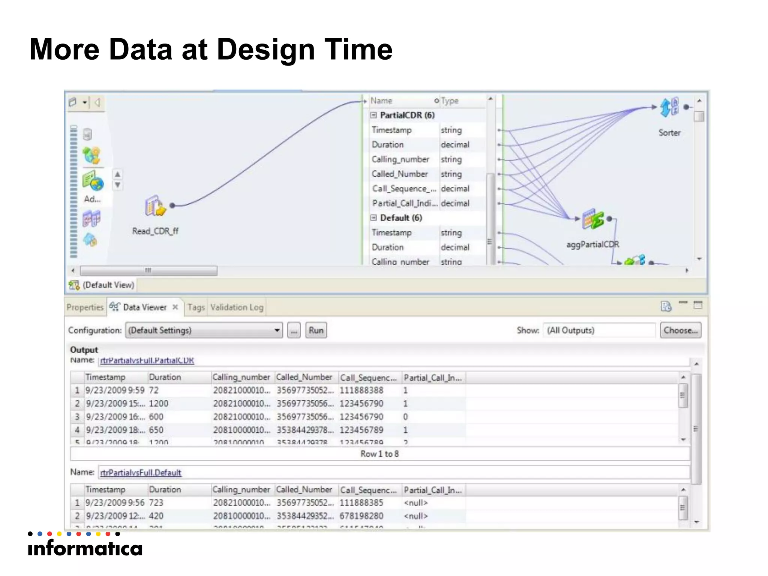Click the Timestamp column header in PartialCDR table
The height and width of the screenshot is (576, 768).
115,378
